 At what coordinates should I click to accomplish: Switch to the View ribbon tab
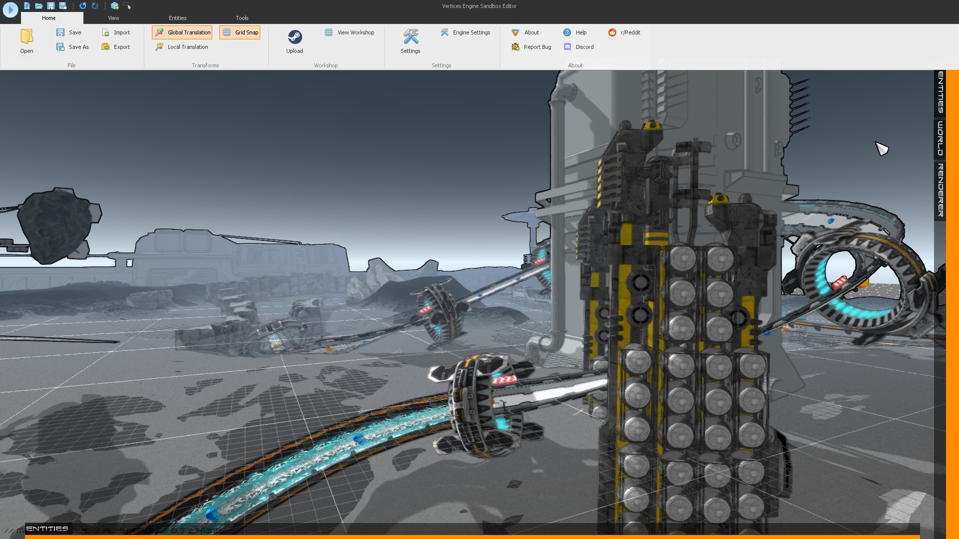(113, 18)
